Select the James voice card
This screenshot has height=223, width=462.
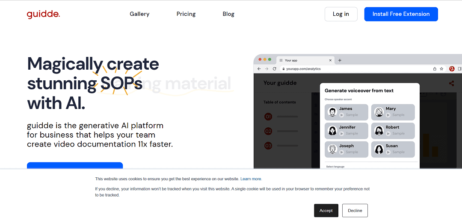click(346, 112)
